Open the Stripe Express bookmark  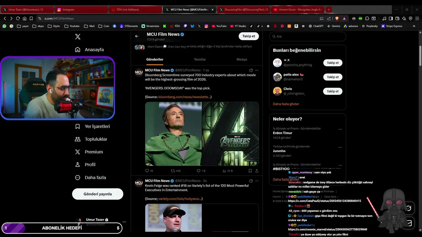coord(392,26)
